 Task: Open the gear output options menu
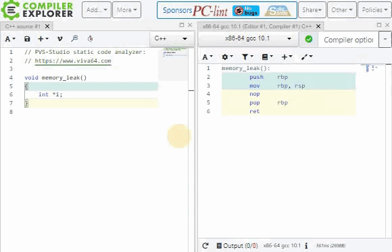[227, 57]
